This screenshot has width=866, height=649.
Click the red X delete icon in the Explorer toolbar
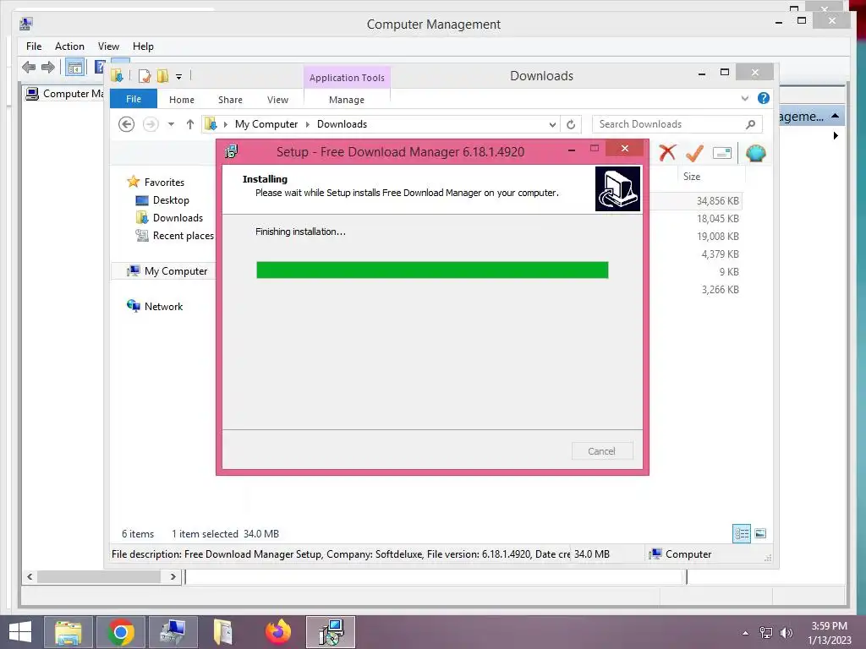tap(667, 153)
